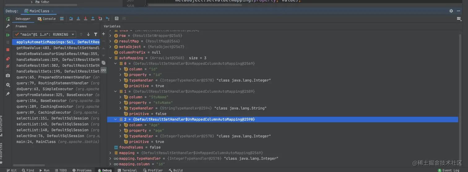Click the Step Out icon
Screen dimensions: 468x172
point(93,19)
